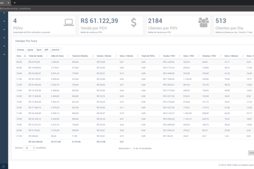The width and height of the screenshot is (254, 169).
Task: Click the '2184' Clientes por PDV value
Action: pos(155,21)
